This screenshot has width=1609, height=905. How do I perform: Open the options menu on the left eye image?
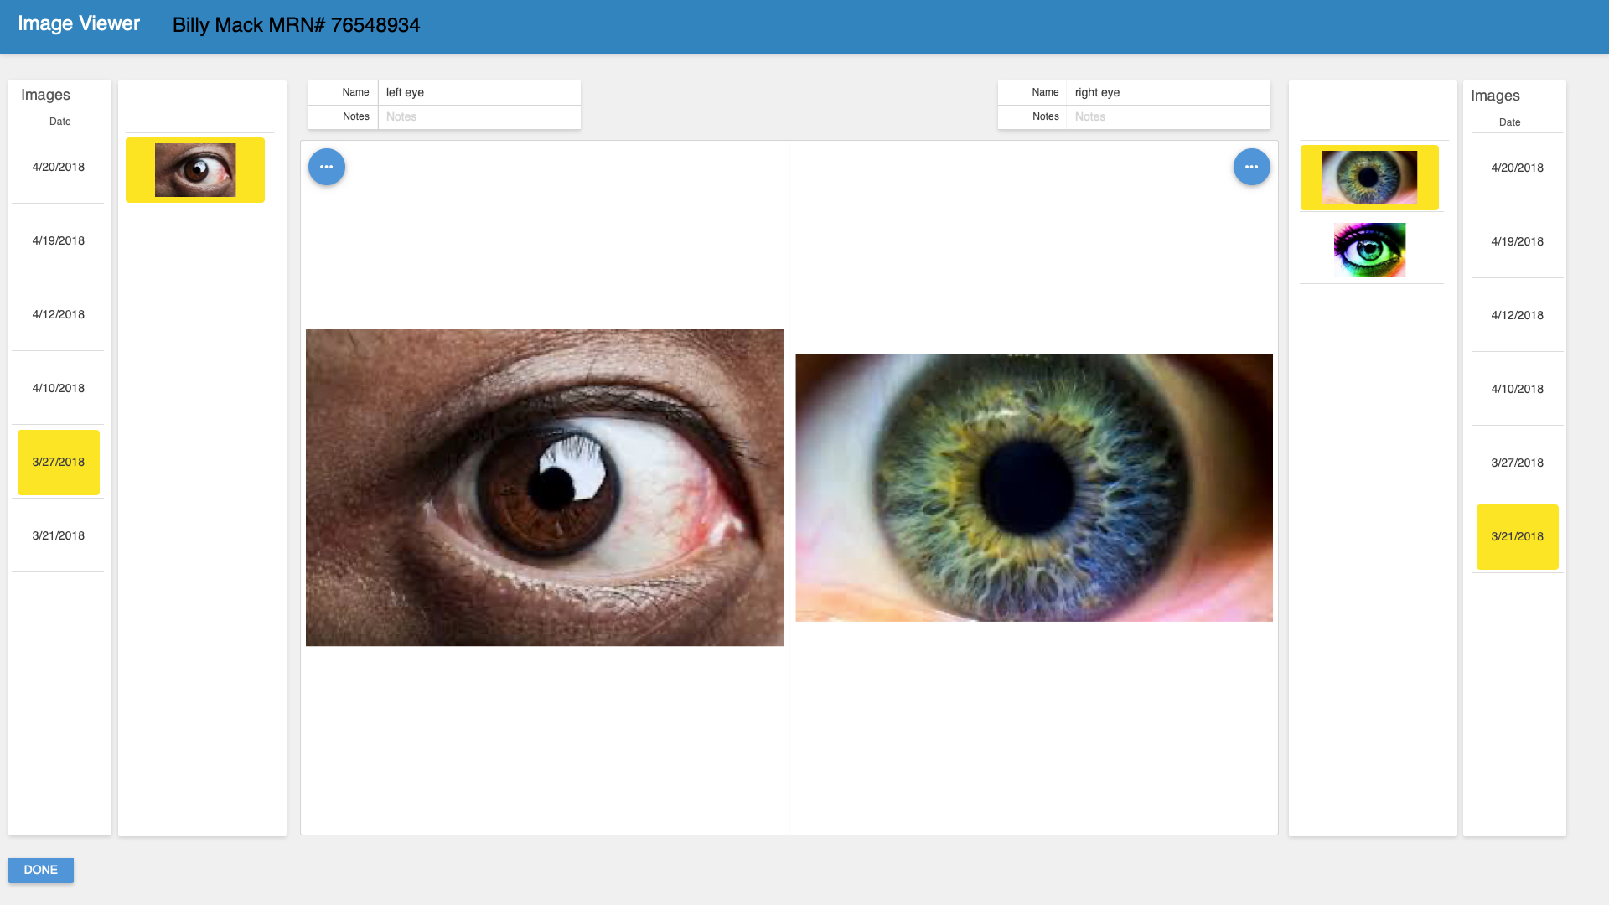[x=326, y=167]
